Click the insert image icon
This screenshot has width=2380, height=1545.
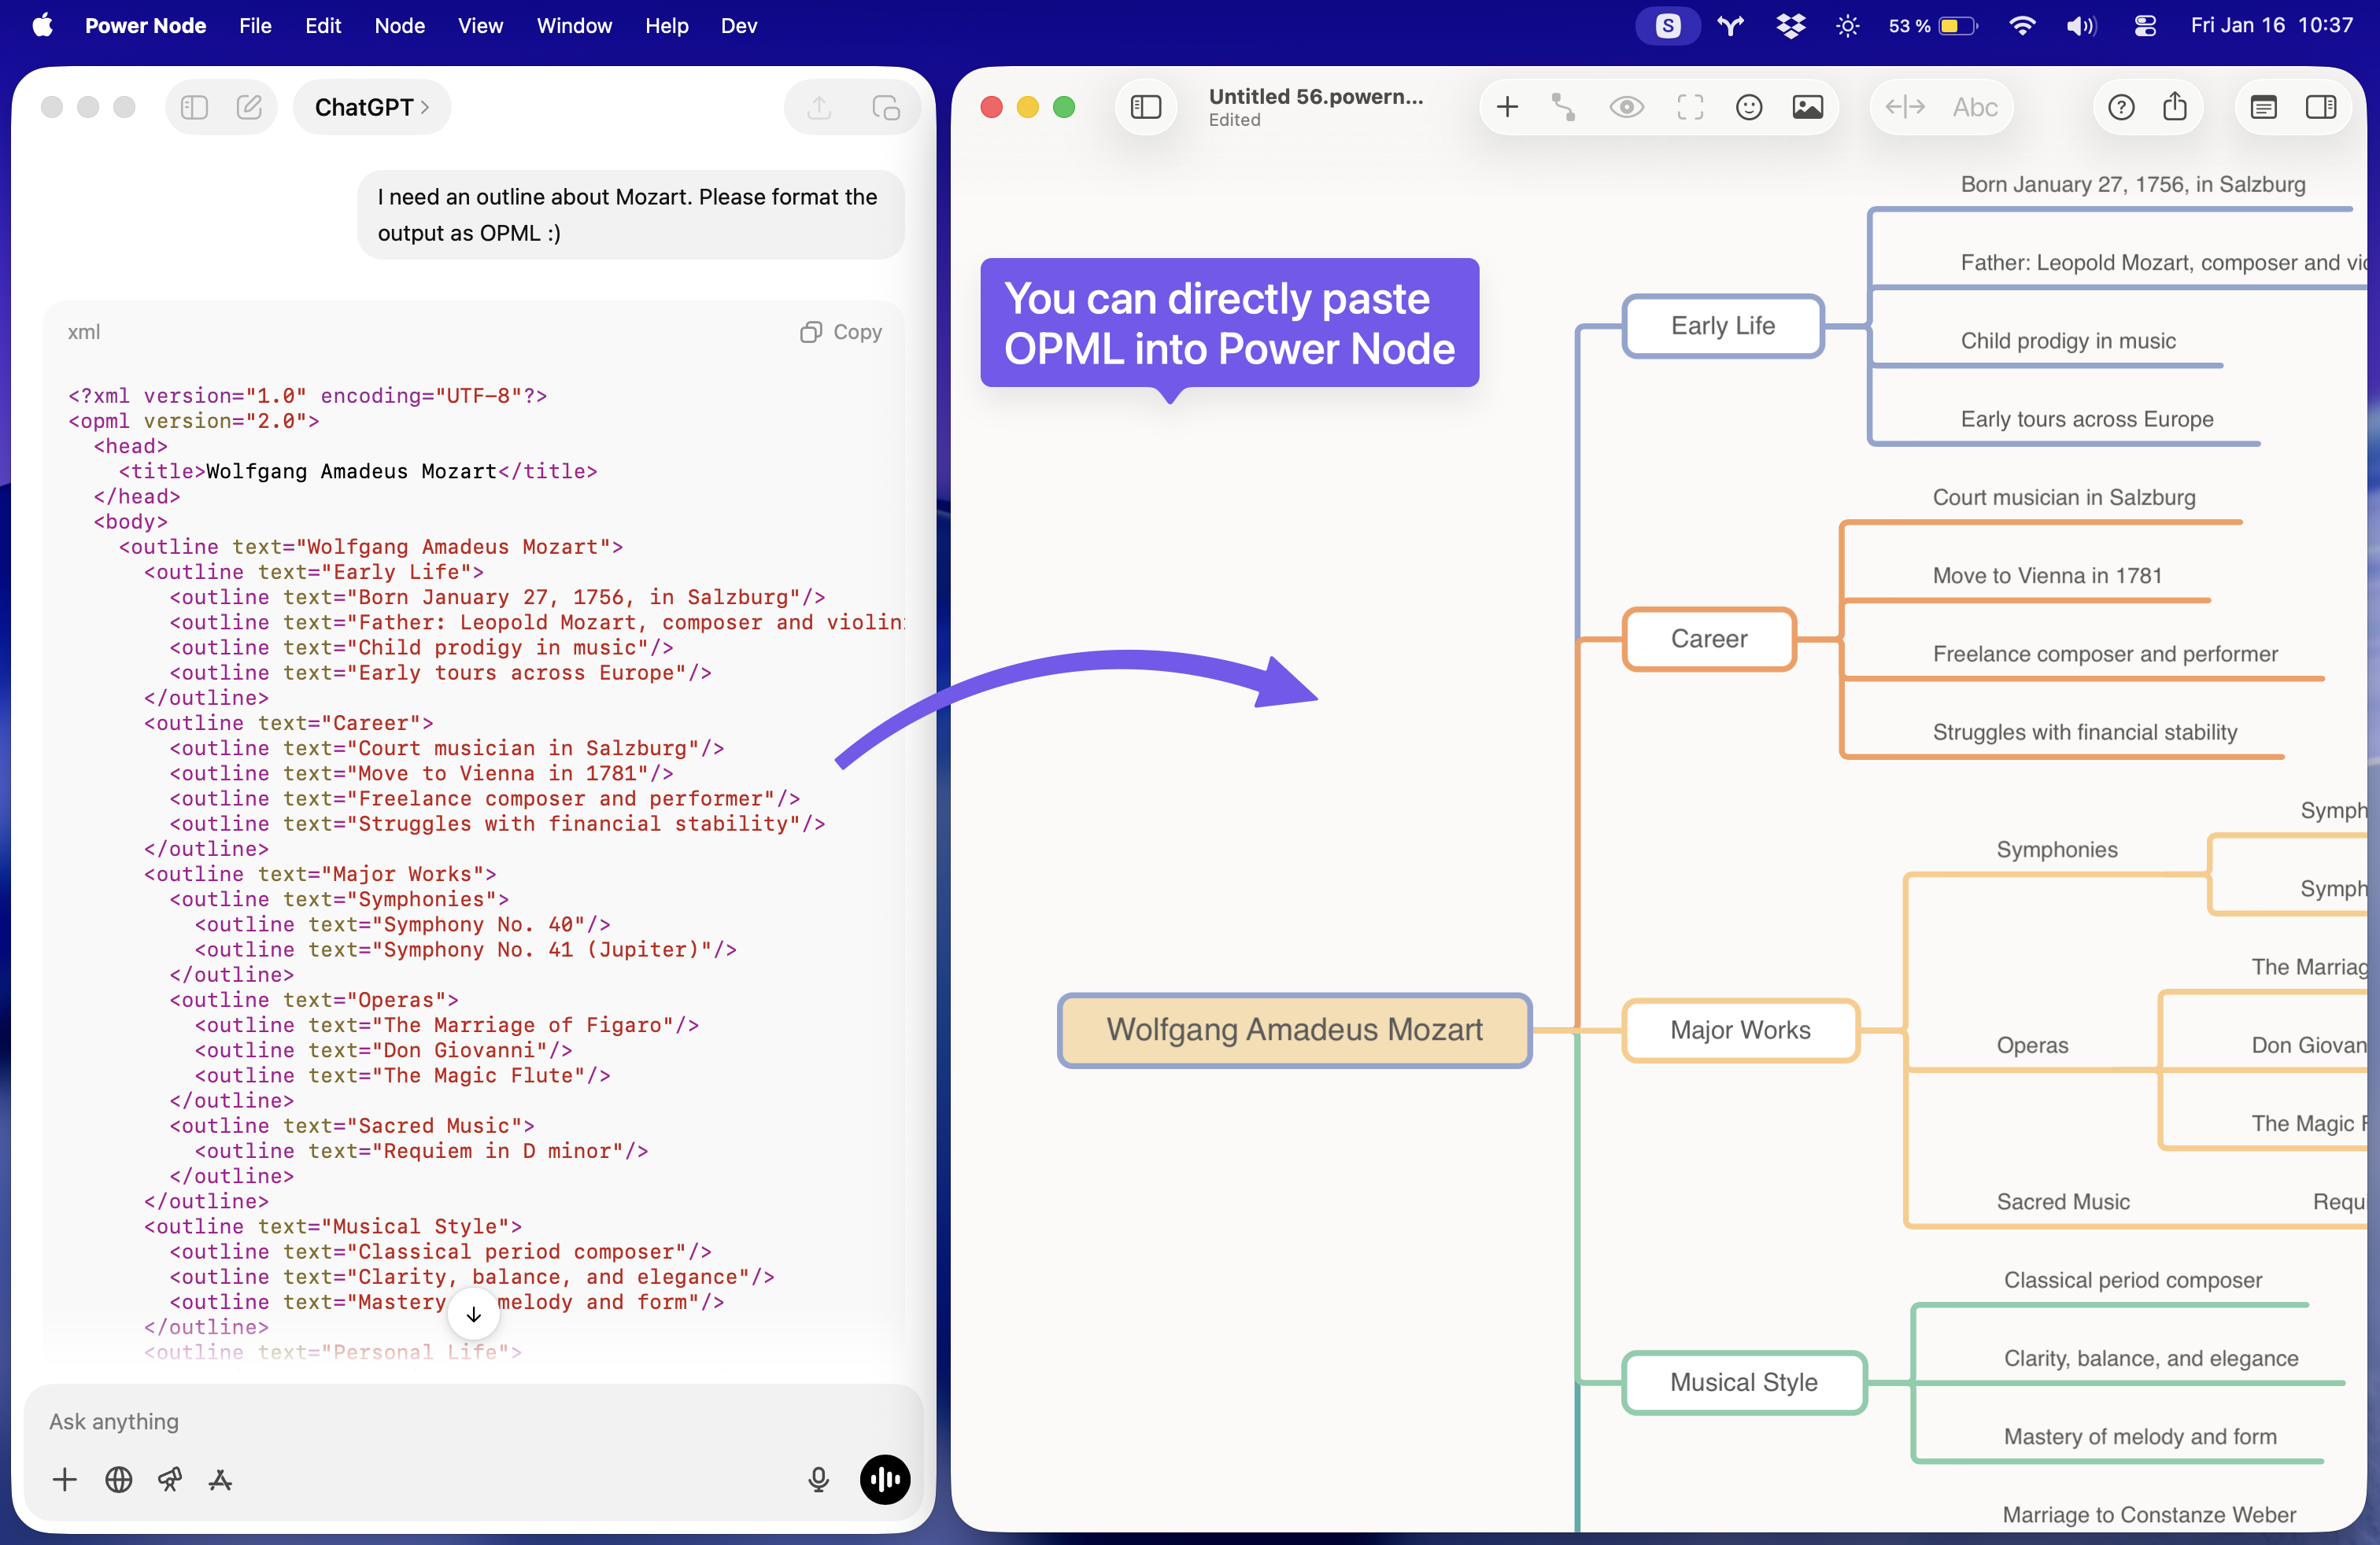1808,107
